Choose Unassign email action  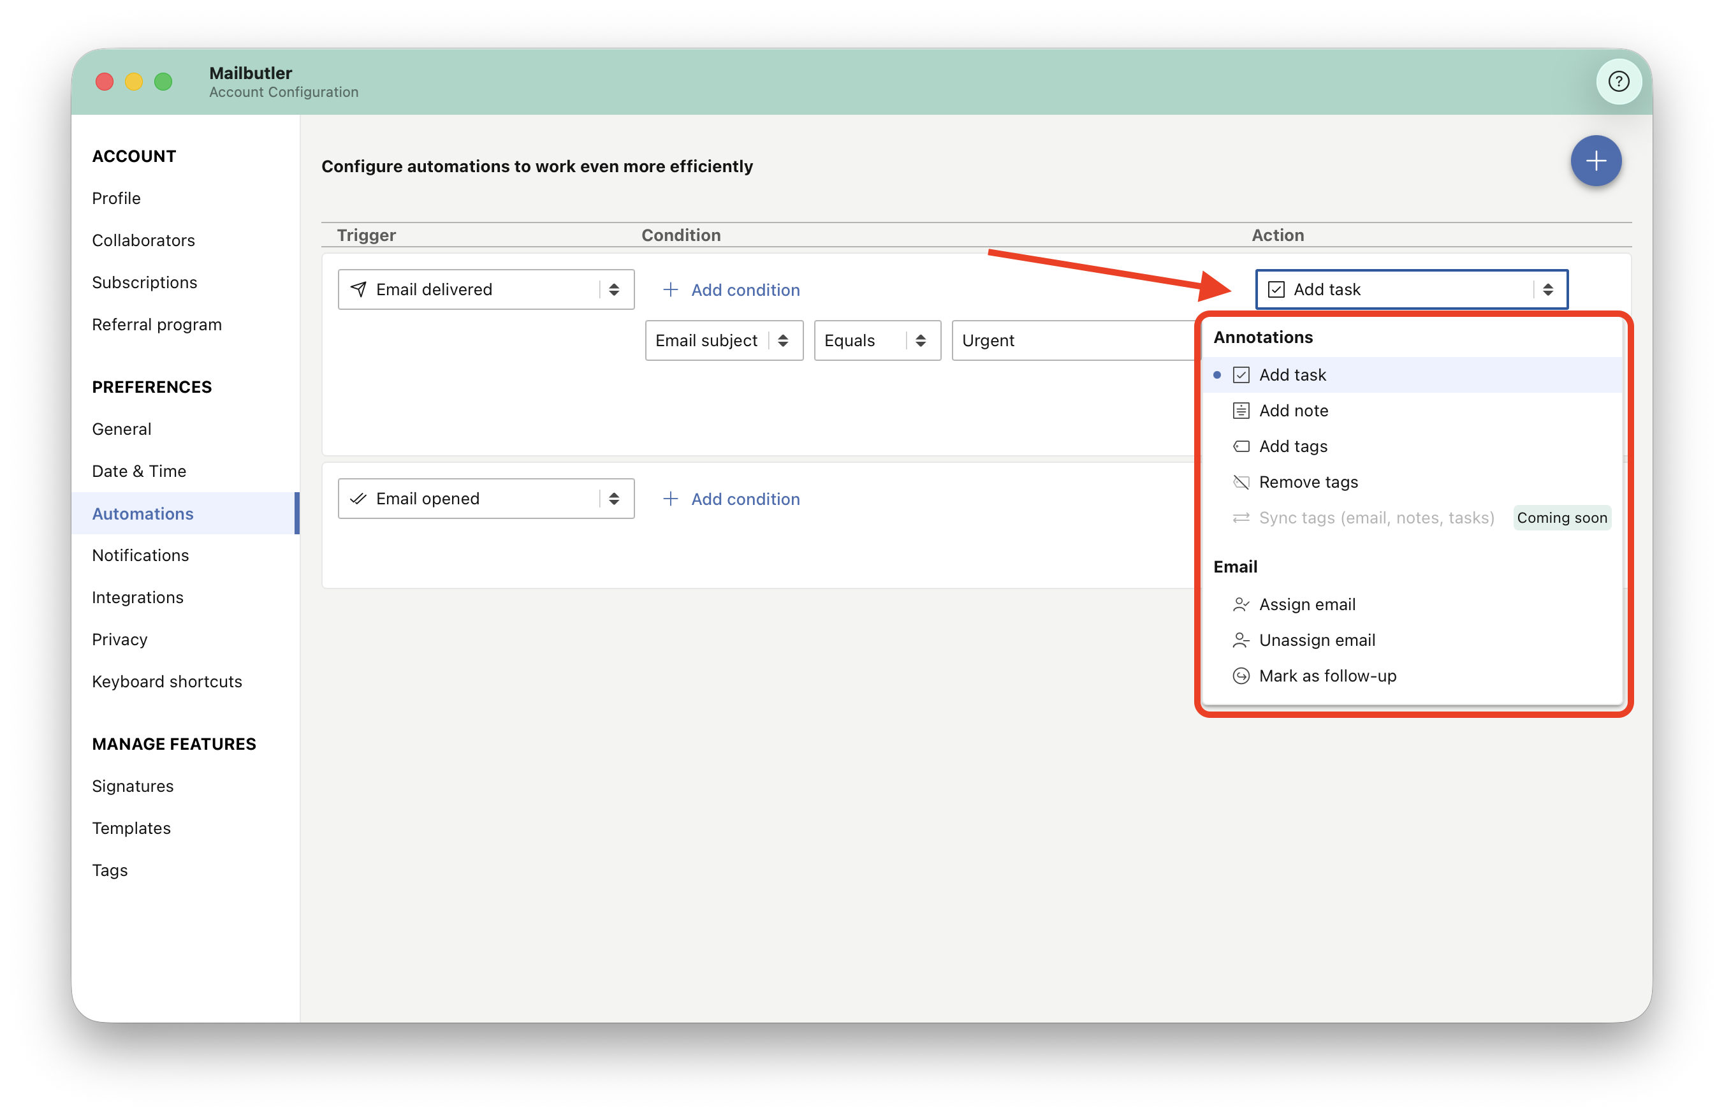click(x=1411, y=639)
